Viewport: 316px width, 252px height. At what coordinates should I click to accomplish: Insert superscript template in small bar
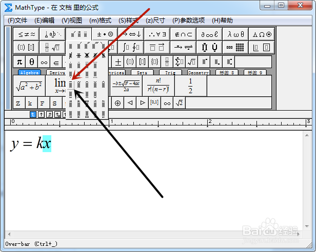(204, 62)
